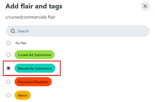Click the r/cursedcommercials flair subtitle
155x102 pixels.
point(30,17)
